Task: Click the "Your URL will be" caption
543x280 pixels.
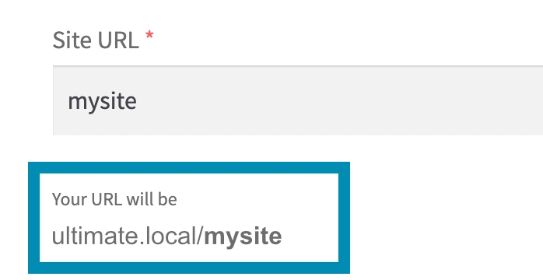Action: [x=114, y=199]
